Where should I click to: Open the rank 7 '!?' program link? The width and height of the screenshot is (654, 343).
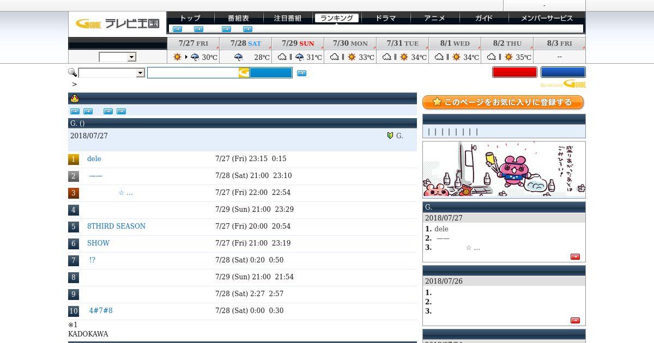(92, 260)
